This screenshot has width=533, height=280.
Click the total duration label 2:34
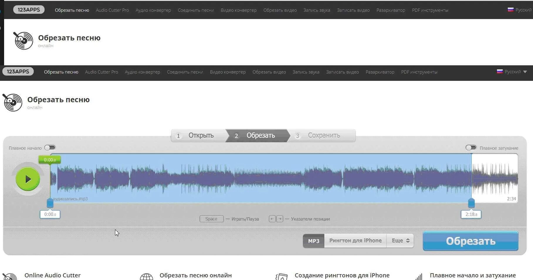(511, 199)
